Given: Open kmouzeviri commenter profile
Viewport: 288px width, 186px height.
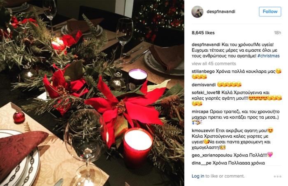Looking at the screenshot, I should [203, 131].
